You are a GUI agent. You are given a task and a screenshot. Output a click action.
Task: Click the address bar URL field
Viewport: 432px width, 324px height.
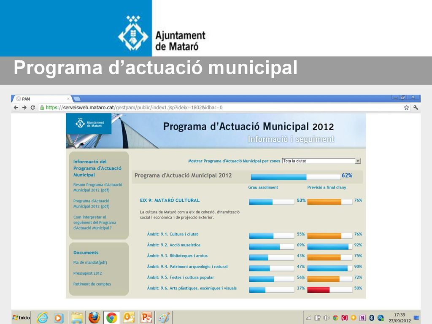point(220,108)
